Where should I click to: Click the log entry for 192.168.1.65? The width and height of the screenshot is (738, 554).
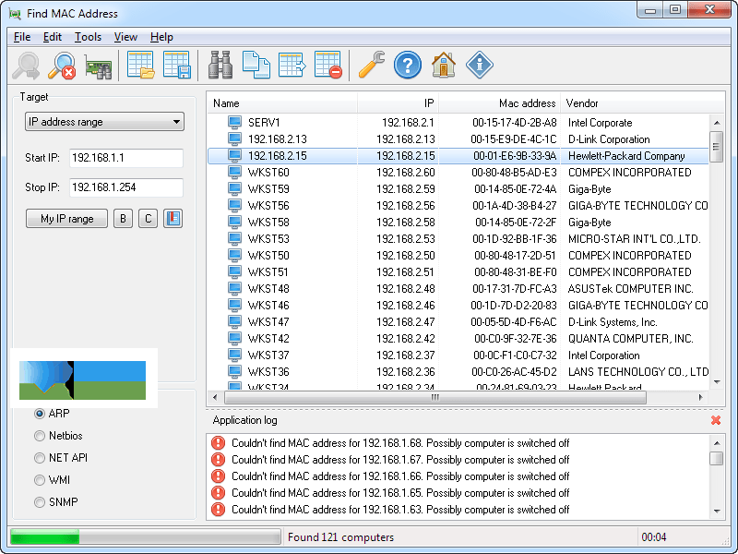[x=400, y=493]
